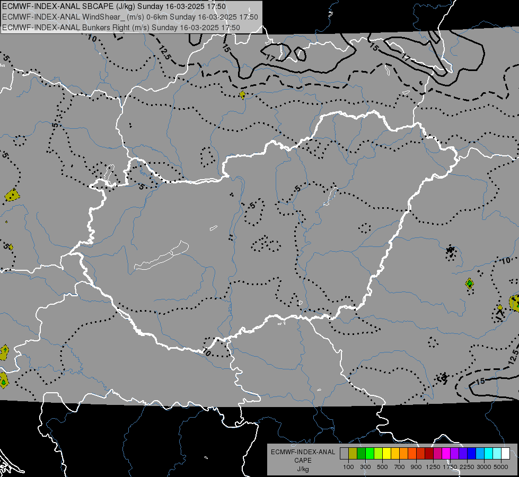519x477 pixels.
Task: Select the sky blue legend swatch
Action: [480, 453]
